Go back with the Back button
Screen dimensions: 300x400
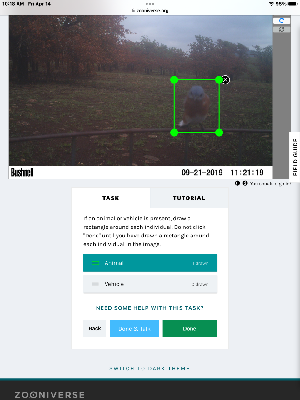tap(95, 329)
